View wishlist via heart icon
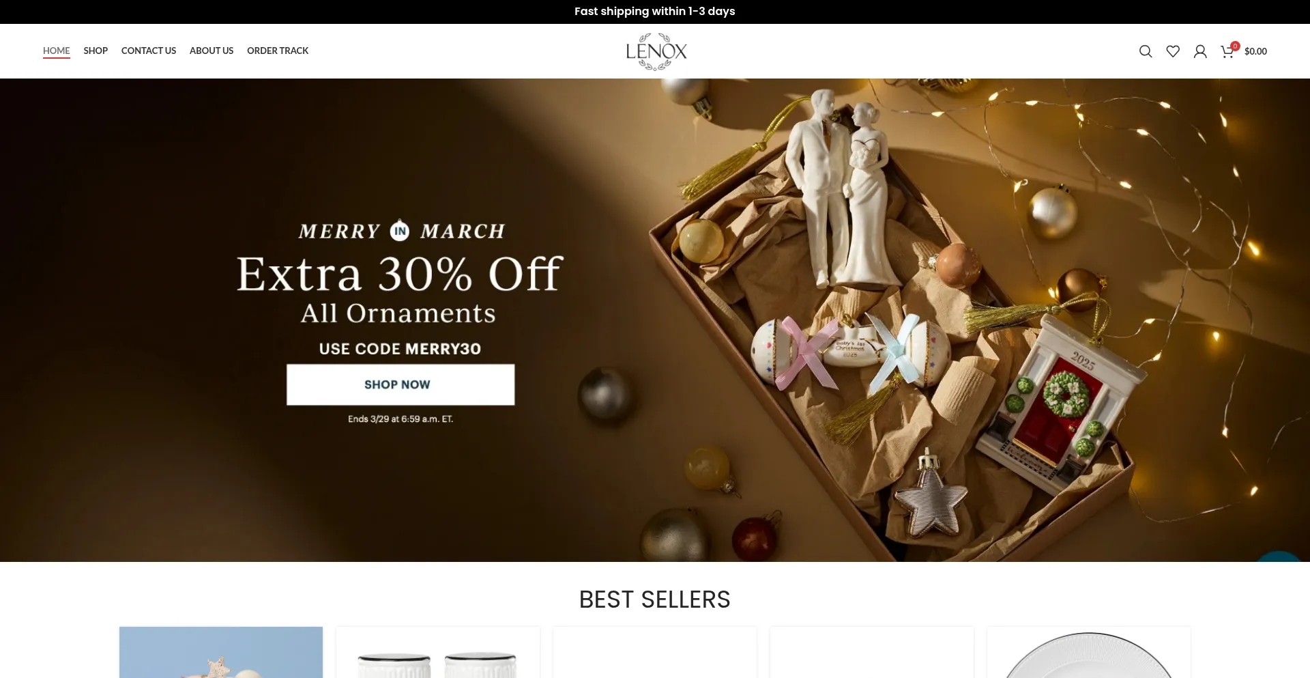The height and width of the screenshot is (678, 1310). point(1173,51)
